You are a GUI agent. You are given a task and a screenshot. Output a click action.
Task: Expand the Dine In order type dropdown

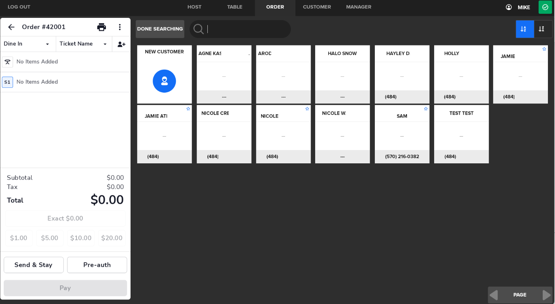27,44
